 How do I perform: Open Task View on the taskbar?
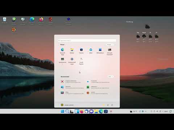72,112
